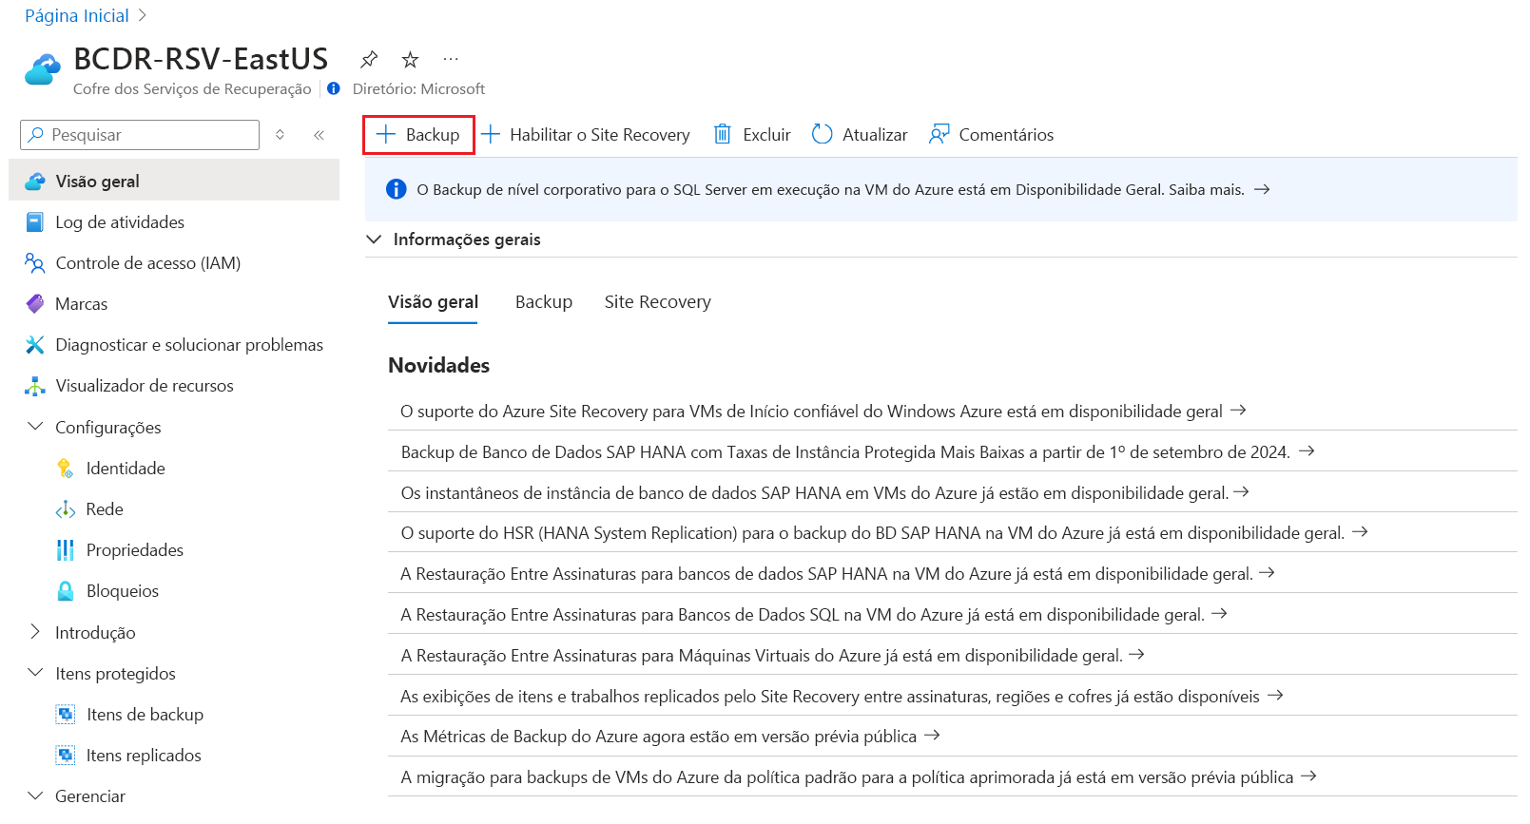
Task: Click the Rede network icon
Action: tap(66, 509)
